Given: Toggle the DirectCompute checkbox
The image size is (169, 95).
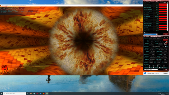Looking at the screenshot, I should pos(158,66).
